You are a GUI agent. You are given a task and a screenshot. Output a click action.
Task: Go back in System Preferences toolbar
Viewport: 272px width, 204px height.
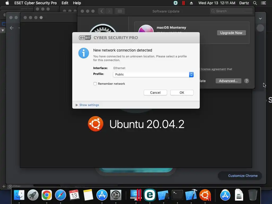(x=101, y=11)
